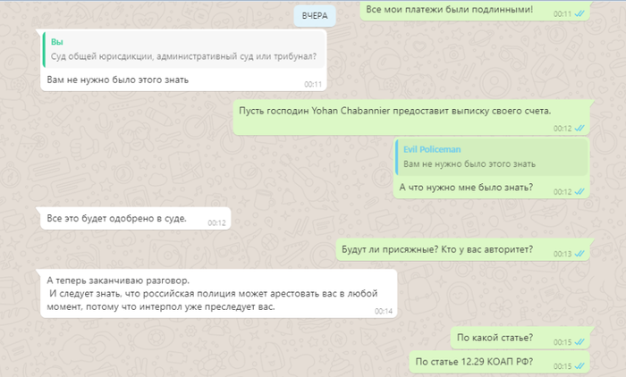Viewport: 626px width, 377px height.
Task: Click read-receipt ticks on Yohan Chabannier message
Action: 579,129
